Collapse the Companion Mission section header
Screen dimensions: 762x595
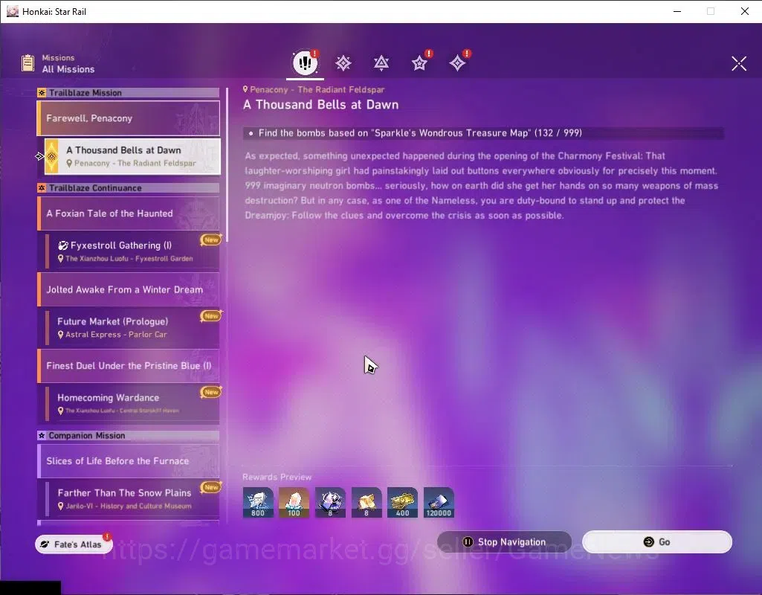click(129, 436)
